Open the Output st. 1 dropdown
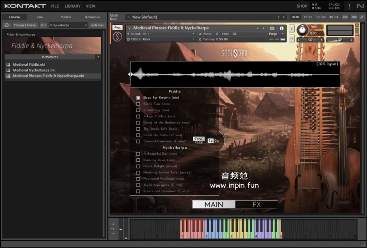The width and height of the screenshot is (367, 248). pos(193,34)
